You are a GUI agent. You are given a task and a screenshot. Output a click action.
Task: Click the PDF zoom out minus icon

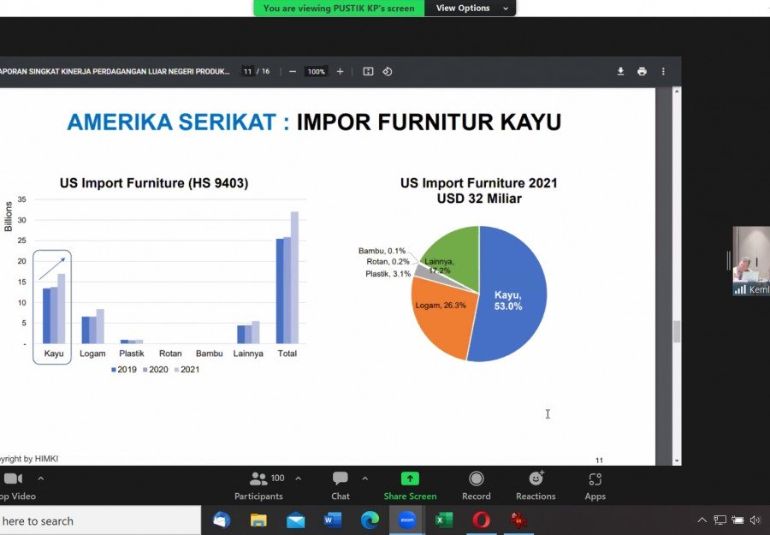(x=293, y=72)
